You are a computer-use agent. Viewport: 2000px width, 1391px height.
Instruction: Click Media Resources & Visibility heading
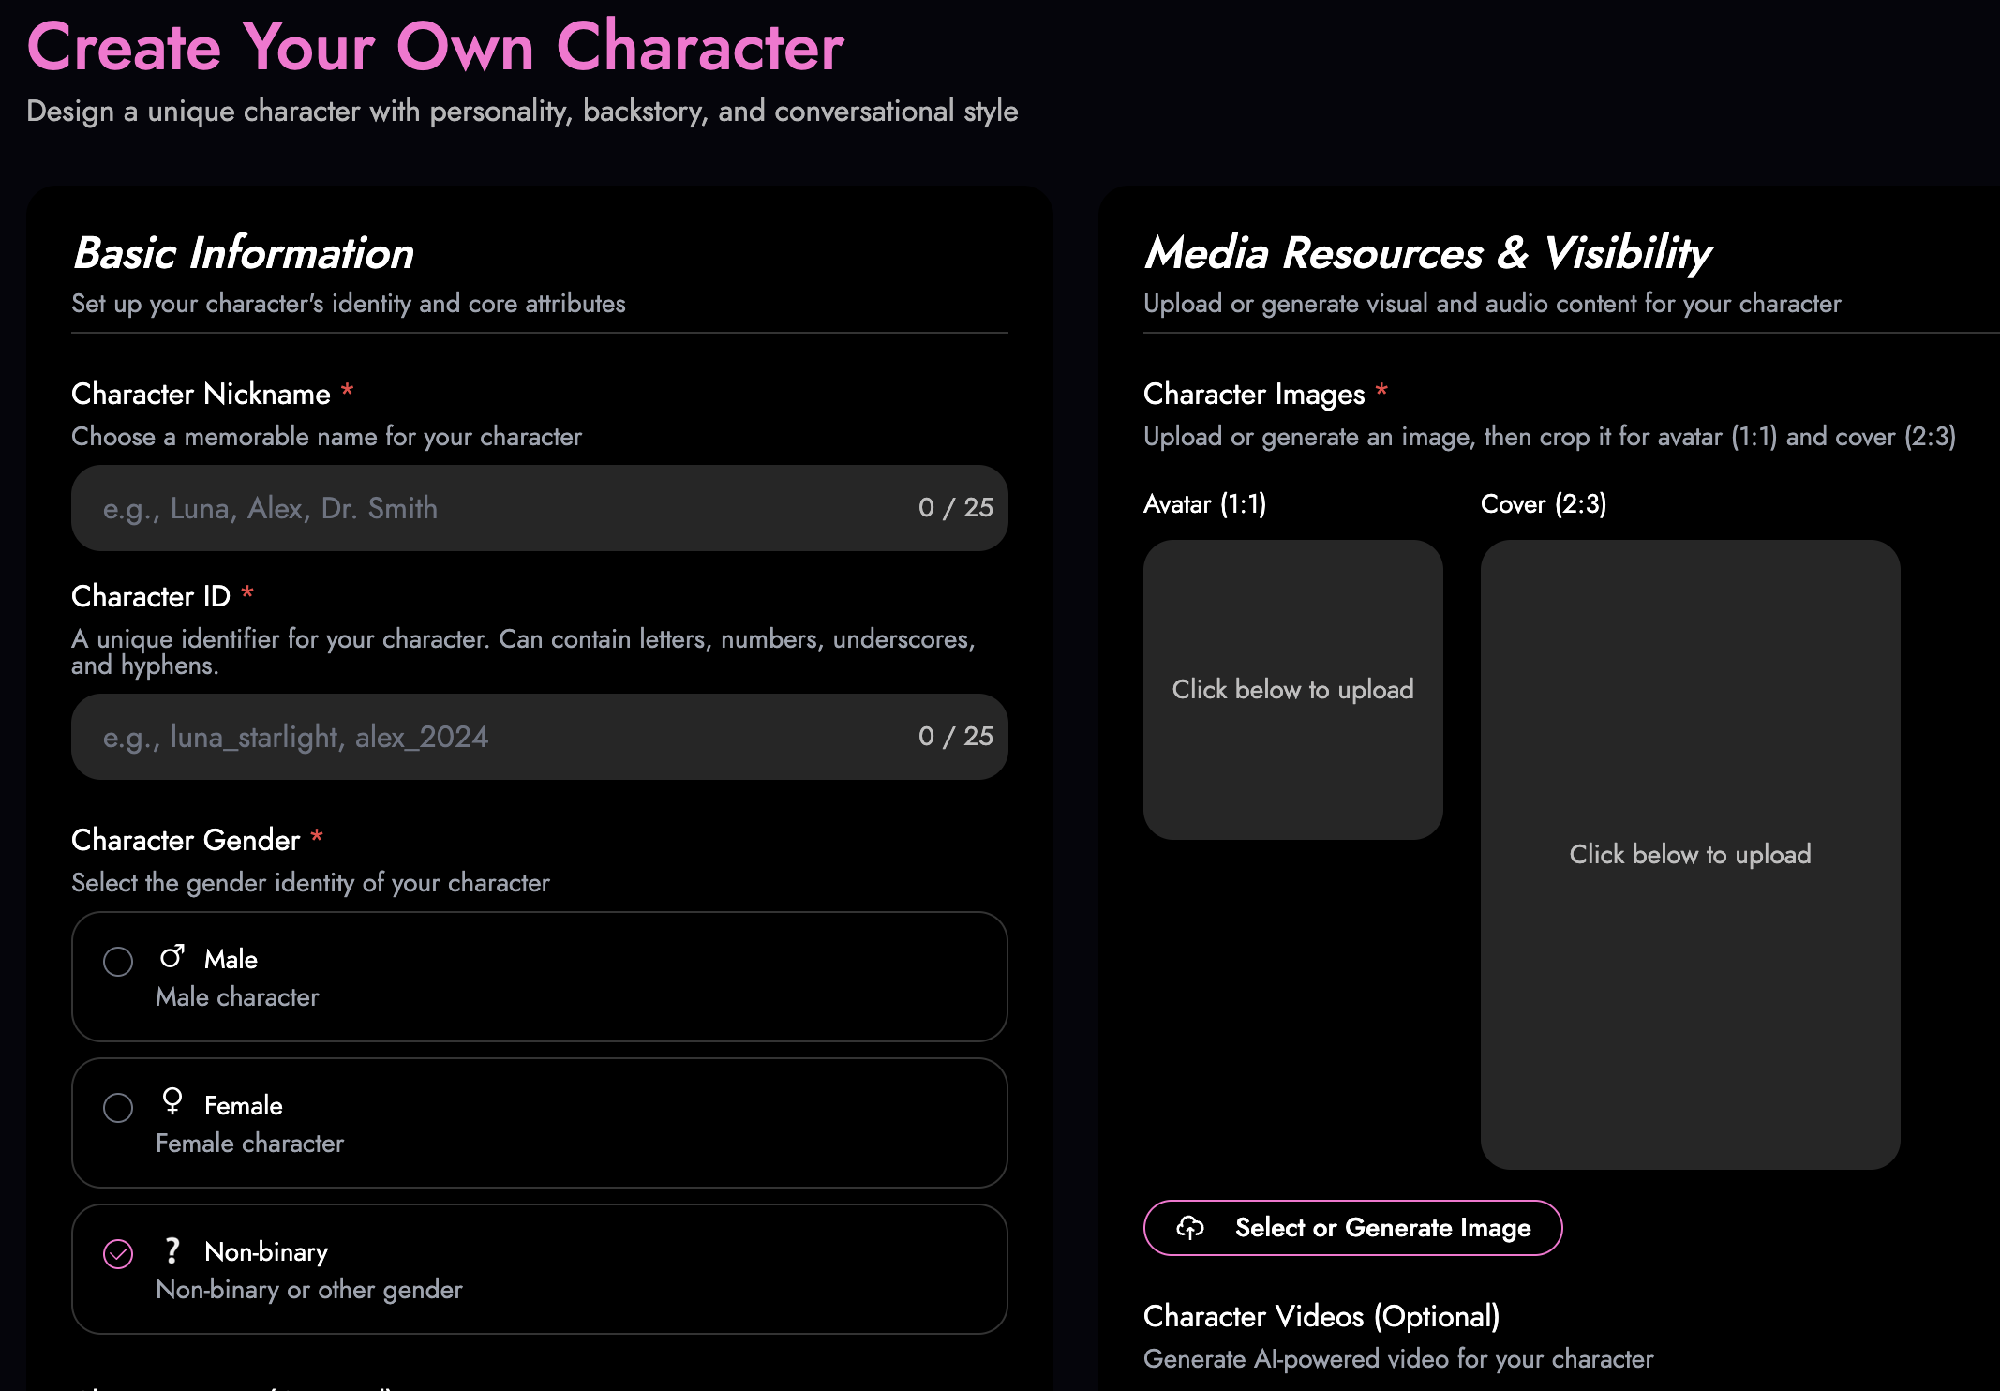[1427, 253]
